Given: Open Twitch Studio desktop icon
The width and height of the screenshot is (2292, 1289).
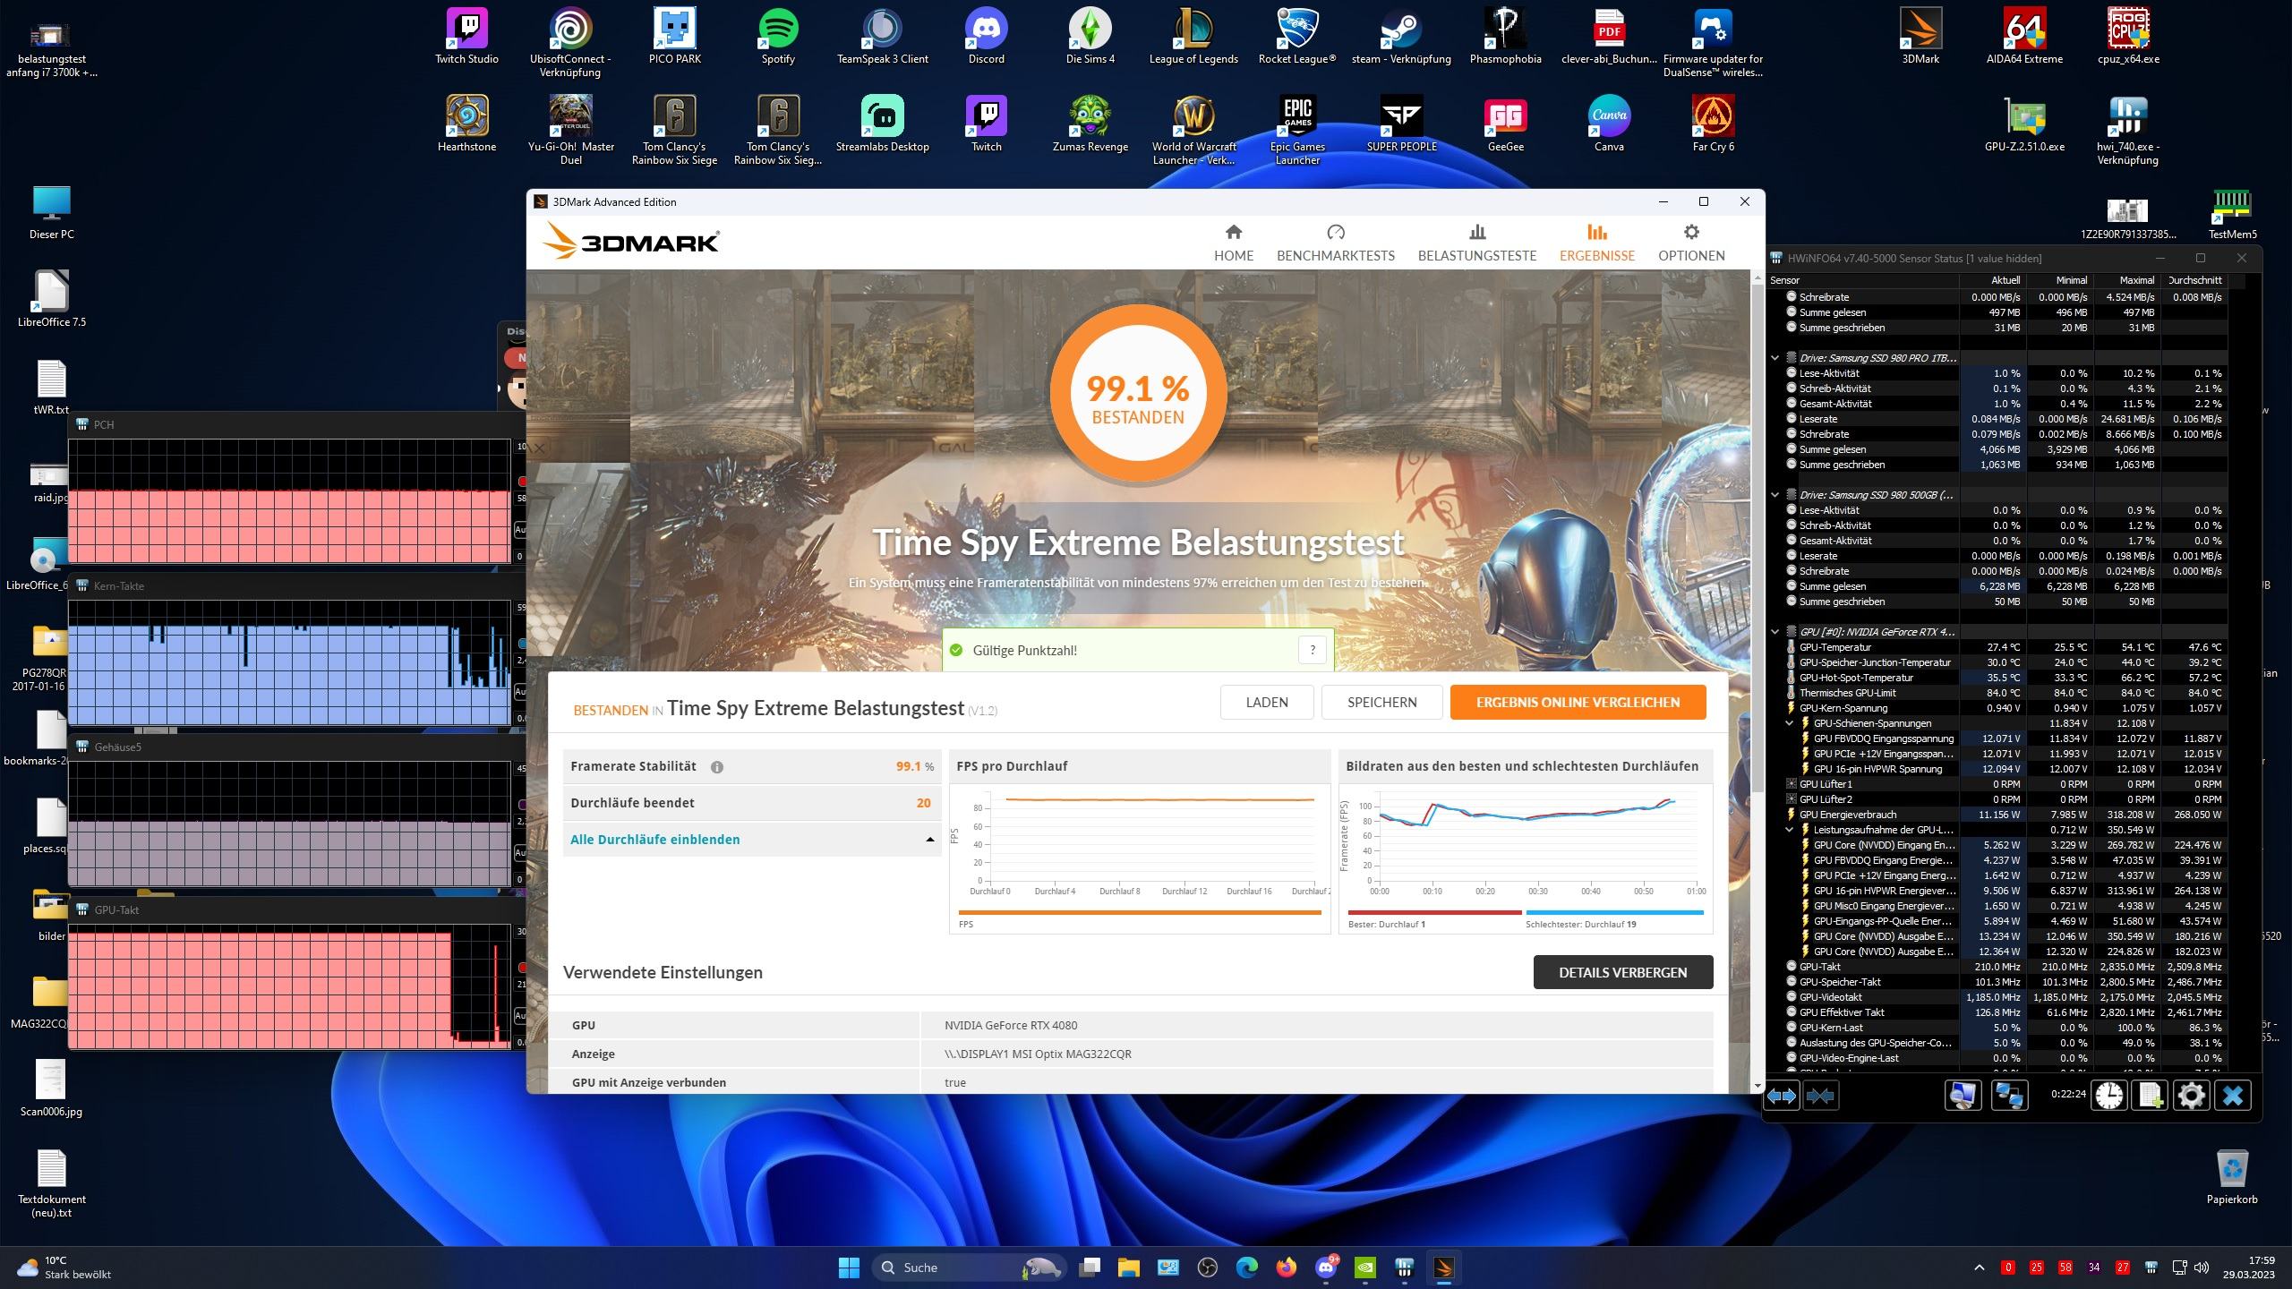Looking at the screenshot, I should 466,38.
